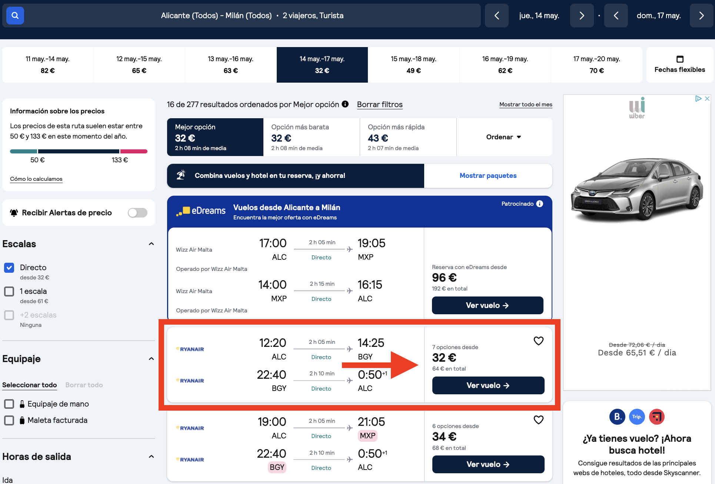Select the 12 may.-15 may. date tab

point(139,65)
